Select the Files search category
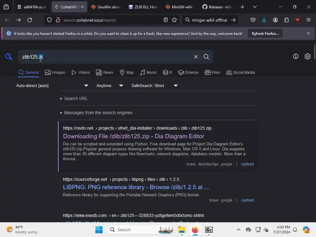Screen dimensions: 316x237 [212, 73]
